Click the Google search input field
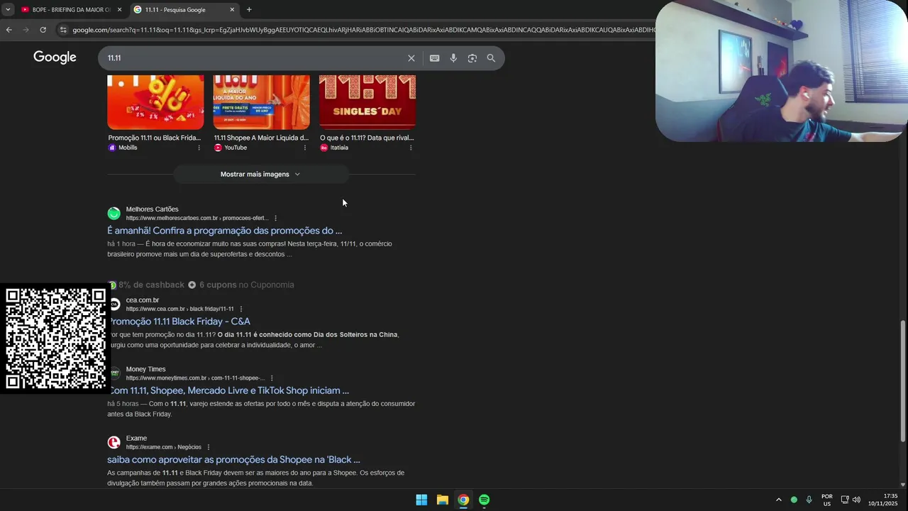 point(255,58)
